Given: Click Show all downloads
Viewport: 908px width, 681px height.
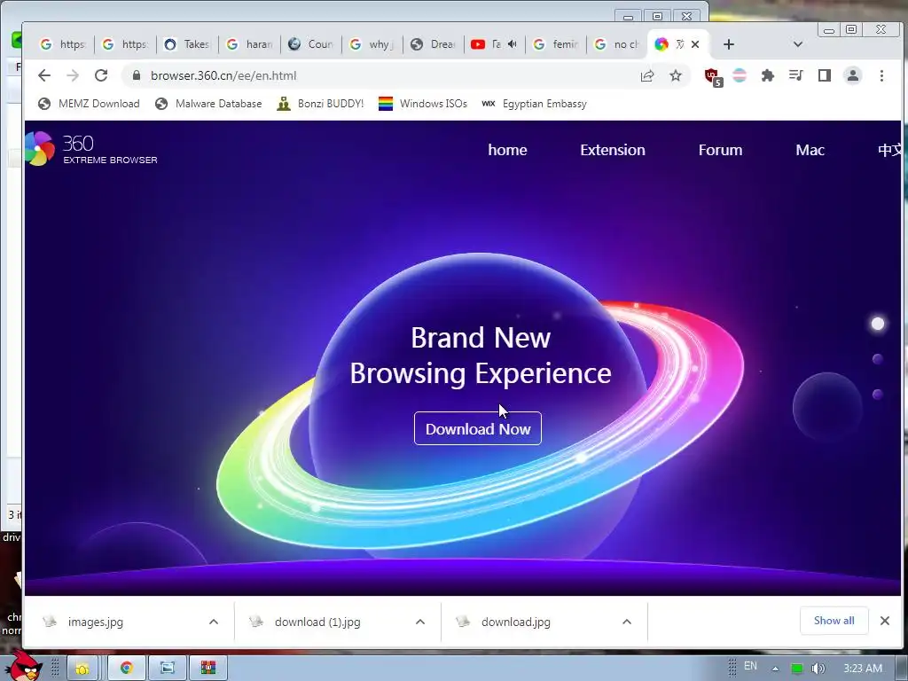Looking at the screenshot, I should 834,621.
